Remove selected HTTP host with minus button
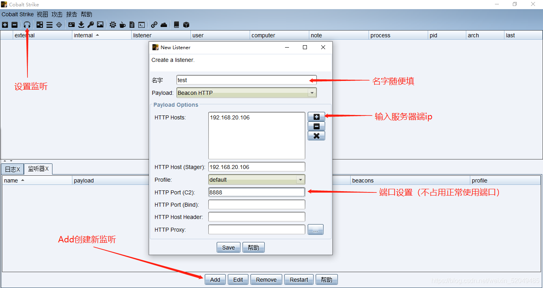The image size is (543, 288). tap(316, 126)
